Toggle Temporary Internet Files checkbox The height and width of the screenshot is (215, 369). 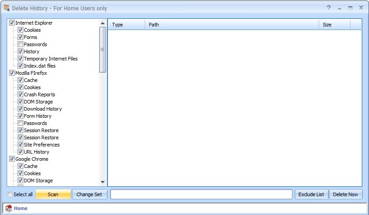pyautogui.click(x=20, y=59)
